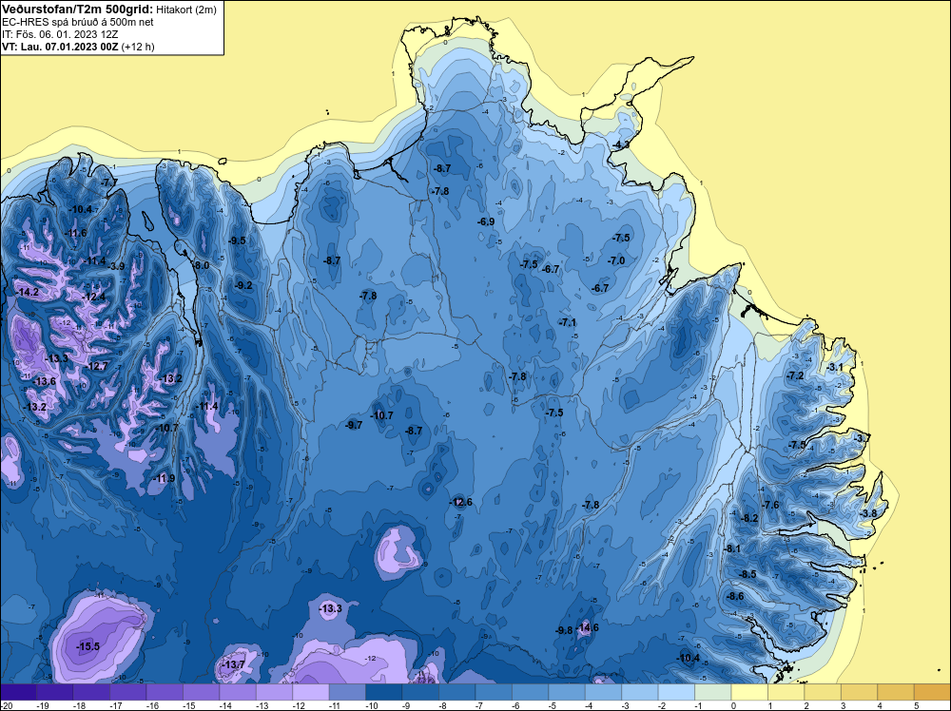Image resolution: width=951 pixels, height=711 pixels.
Task: Click the 'VT: Lau. 07.01.2023 00Z' line
Action: coord(61,47)
